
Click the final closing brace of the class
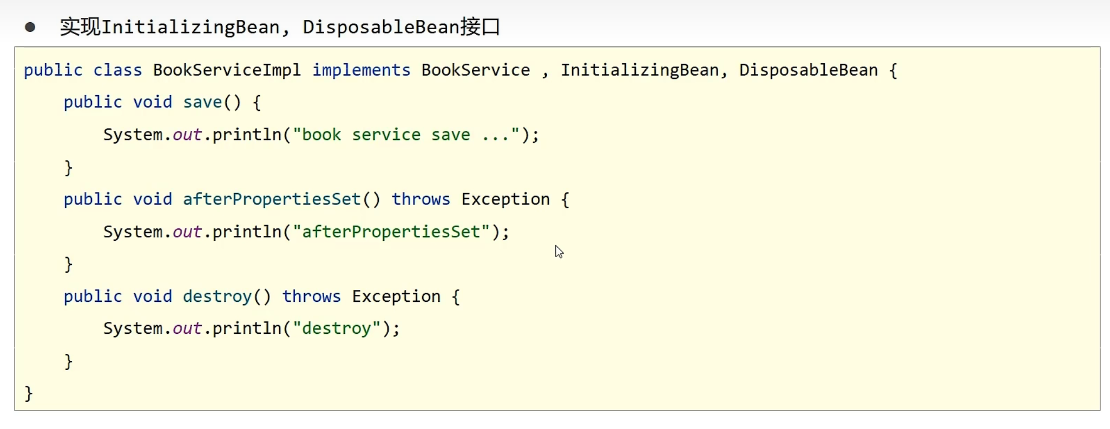tap(29, 393)
